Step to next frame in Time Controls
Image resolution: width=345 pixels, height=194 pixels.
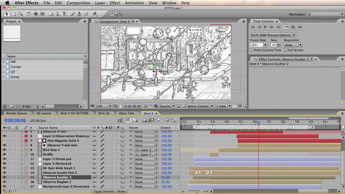(272, 27)
